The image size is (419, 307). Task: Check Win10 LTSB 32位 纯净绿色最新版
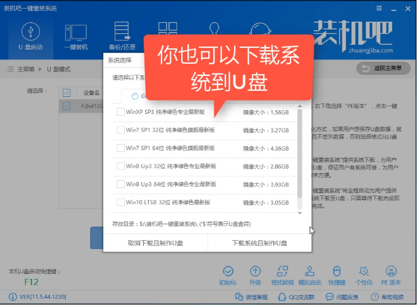[x=120, y=202]
